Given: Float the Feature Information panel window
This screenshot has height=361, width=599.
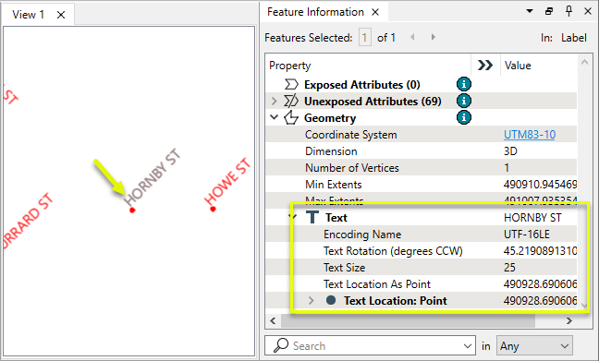Looking at the screenshot, I should [549, 11].
